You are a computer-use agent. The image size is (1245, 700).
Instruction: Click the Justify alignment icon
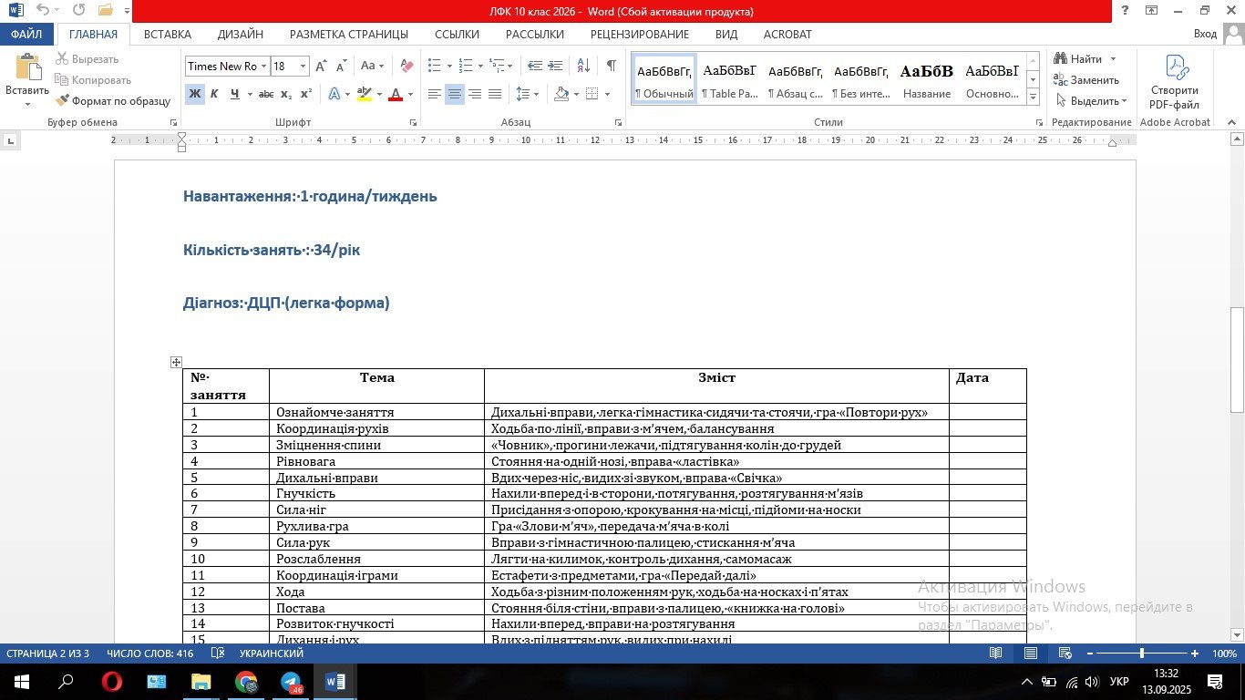tap(495, 94)
